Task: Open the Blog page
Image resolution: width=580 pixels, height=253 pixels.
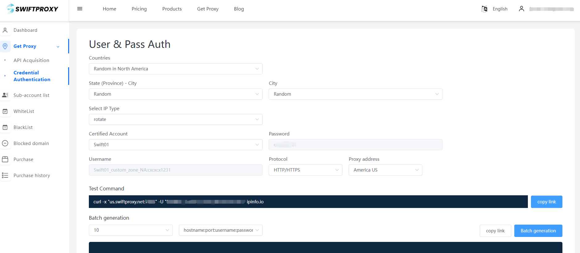Action: coord(239,9)
